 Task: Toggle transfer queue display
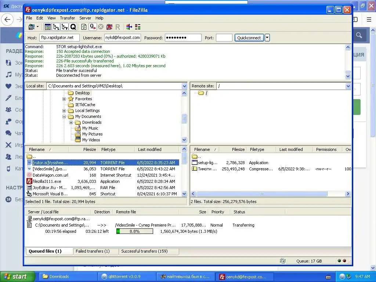click(x=73, y=27)
